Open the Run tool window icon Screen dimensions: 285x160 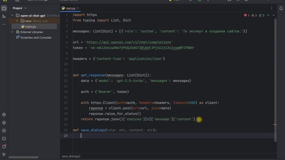tap(4, 131)
